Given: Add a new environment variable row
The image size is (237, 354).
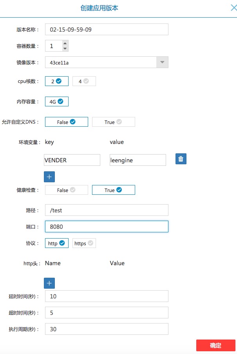Looking at the screenshot, I should (49, 177).
